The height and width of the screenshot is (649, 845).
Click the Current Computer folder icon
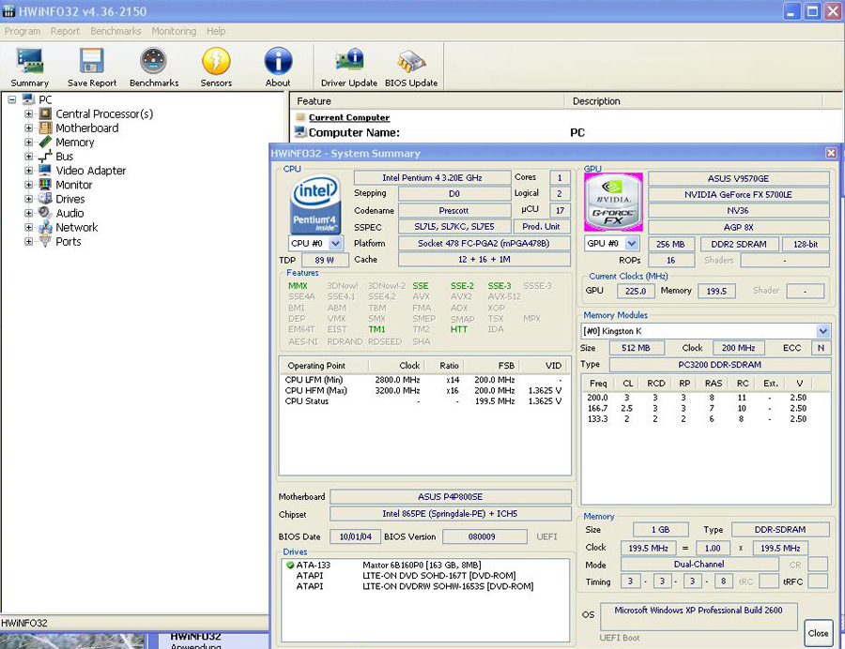(300, 117)
